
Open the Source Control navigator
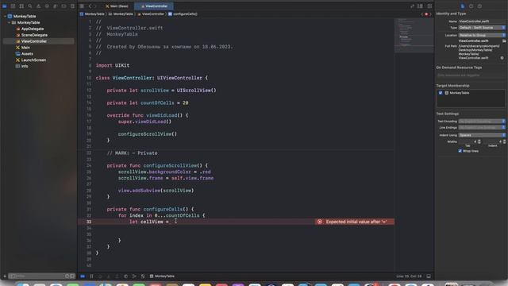coord(13,6)
